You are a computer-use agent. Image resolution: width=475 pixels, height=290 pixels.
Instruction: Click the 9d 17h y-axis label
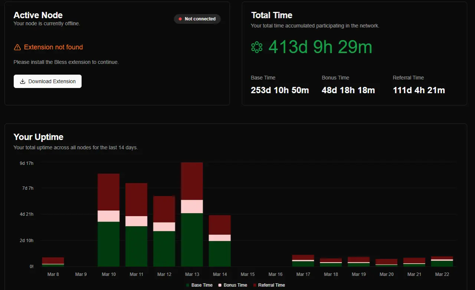[27, 163]
